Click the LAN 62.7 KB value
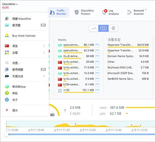Viewport: 155px width, 142px height. 116,114
